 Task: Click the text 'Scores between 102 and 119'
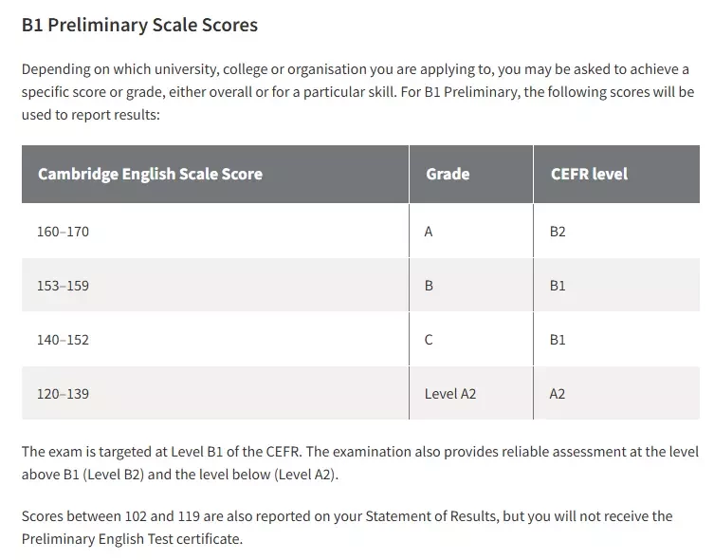point(111,515)
